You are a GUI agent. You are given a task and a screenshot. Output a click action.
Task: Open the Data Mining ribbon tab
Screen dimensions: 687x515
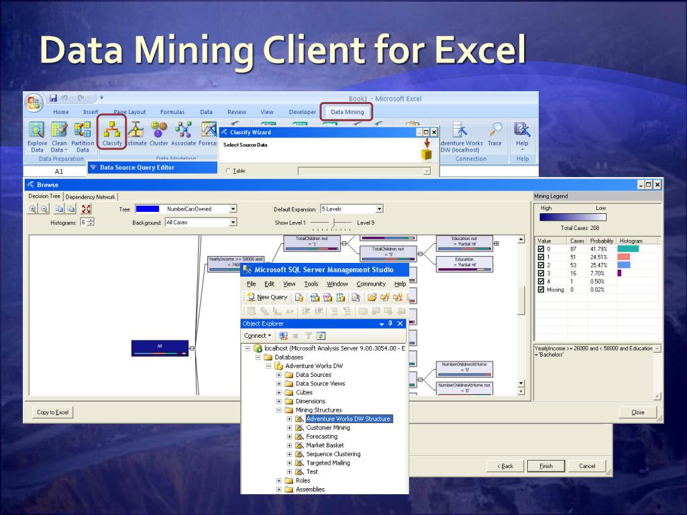(347, 112)
